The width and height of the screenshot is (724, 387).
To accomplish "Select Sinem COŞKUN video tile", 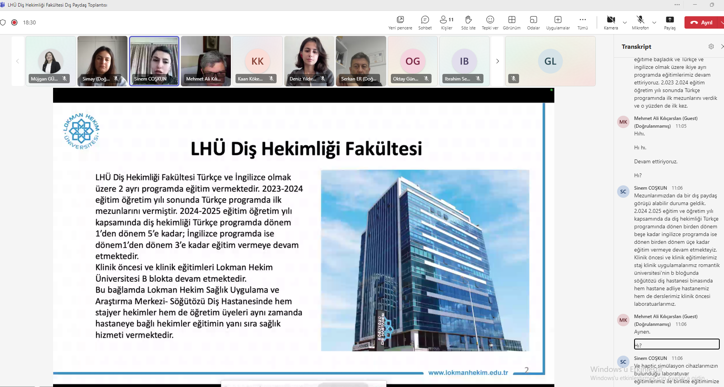I will [x=154, y=61].
